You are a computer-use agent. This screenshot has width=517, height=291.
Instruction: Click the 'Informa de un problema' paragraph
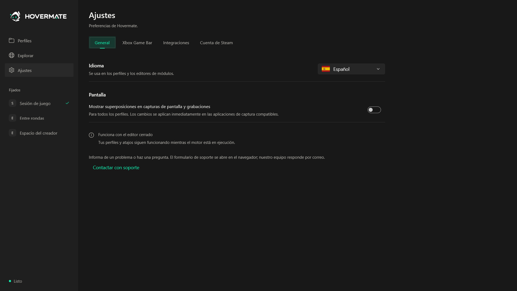click(207, 157)
